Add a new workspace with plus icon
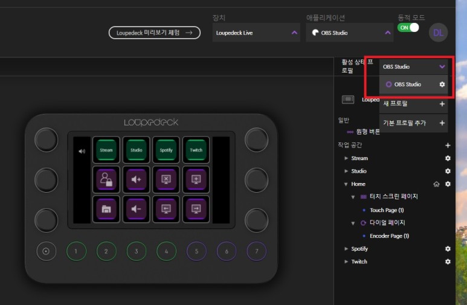 click(x=448, y=146)
